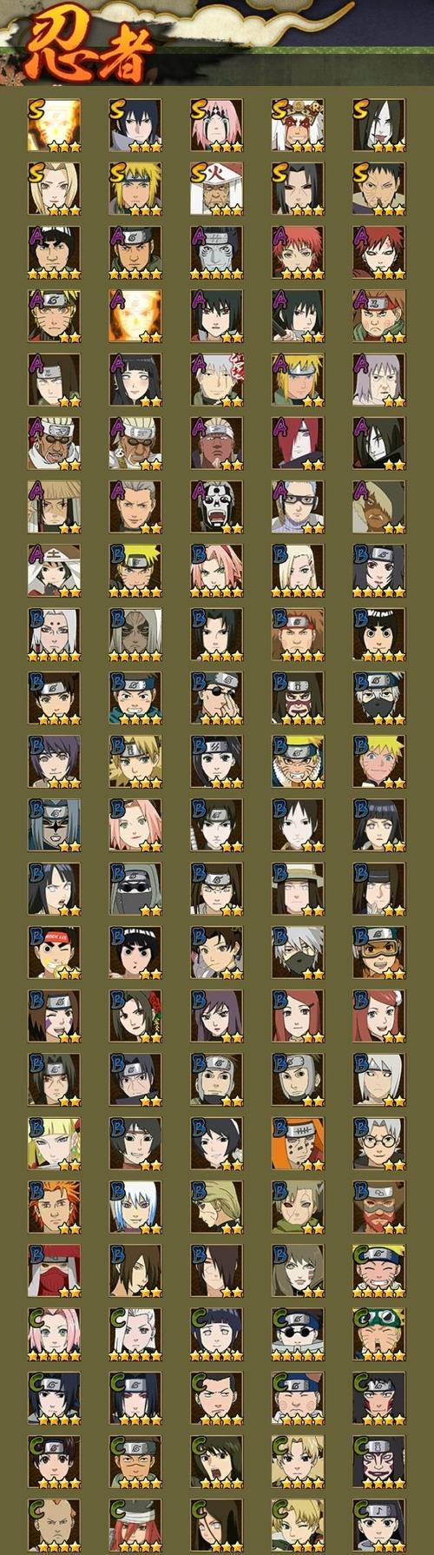Select the A-rank Choji with red armor headband
Screen dimensions: 434x1555
pos(378,316)
